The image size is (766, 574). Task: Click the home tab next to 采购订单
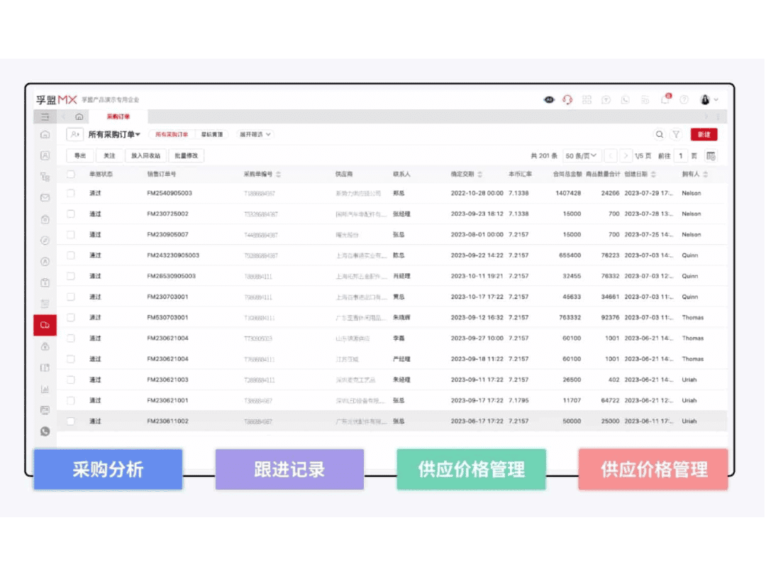(x=79, y=116)
